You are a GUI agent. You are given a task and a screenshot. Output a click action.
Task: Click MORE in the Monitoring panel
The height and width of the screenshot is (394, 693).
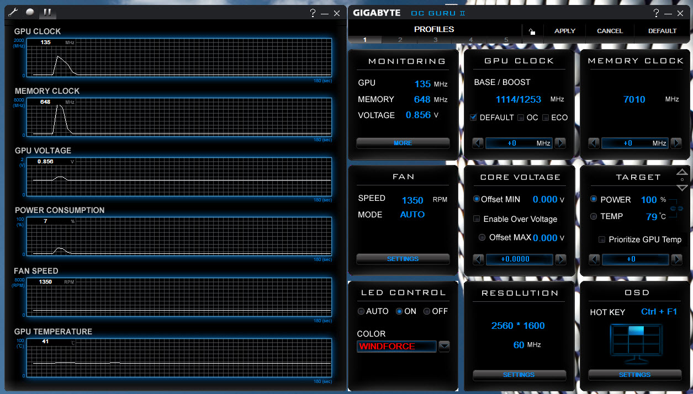click(403, 143)
